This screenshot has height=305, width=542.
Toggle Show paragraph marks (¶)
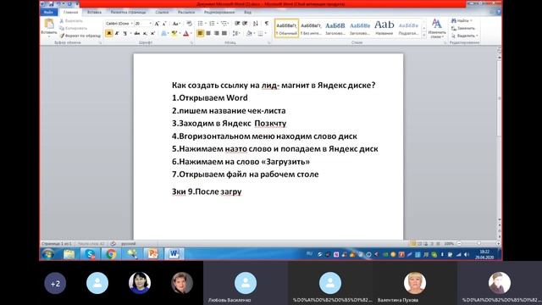267,24
